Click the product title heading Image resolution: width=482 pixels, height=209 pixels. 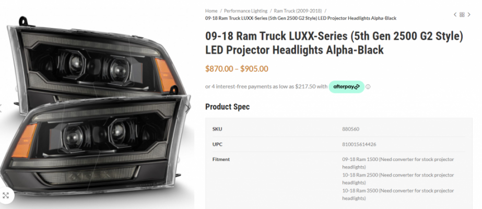[x=334, y=43]
